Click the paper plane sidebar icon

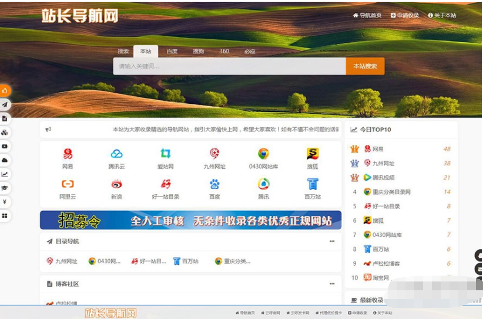click(x=5, y=104)
